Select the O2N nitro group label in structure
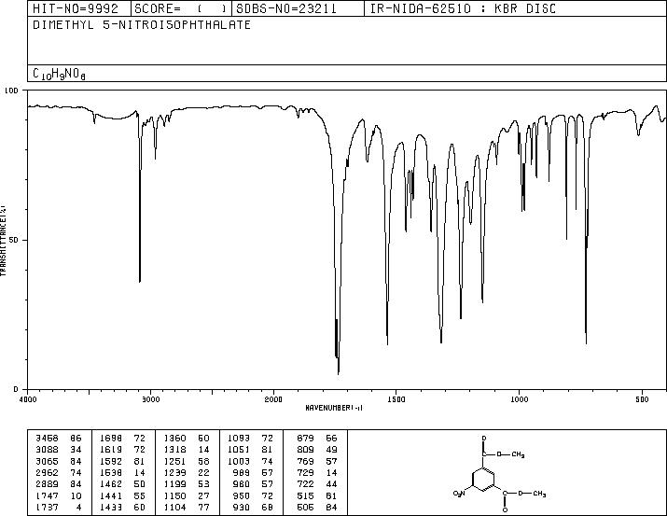The width and height of the screenshot is (667, 516). click(x=459, y=494)
